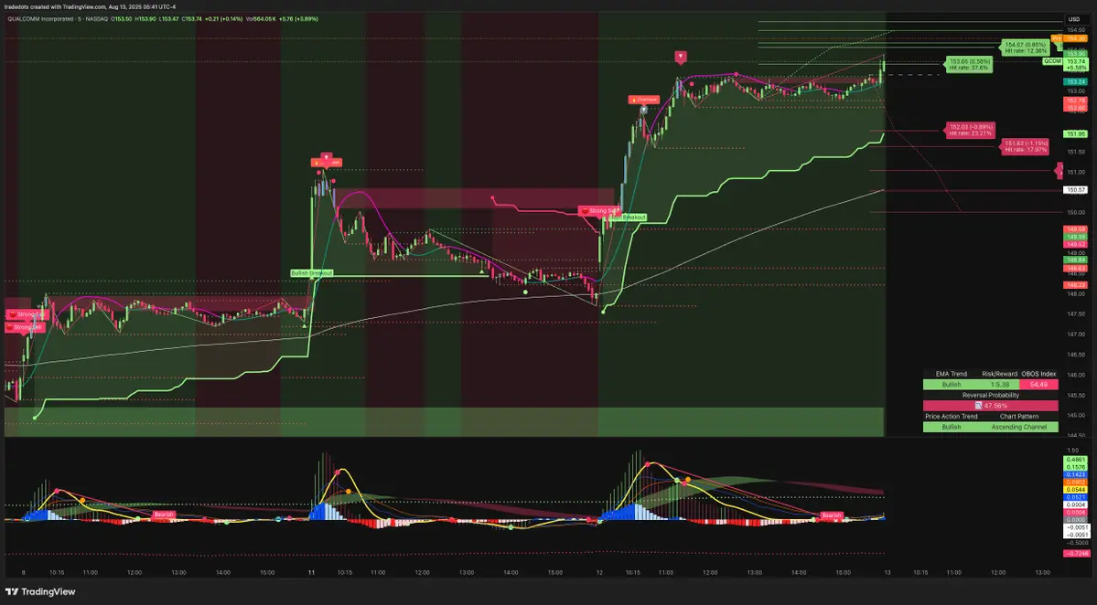This screenshot has height=605, width=1097.
Task: Click the orange Pre-market tag
Action: (x=1057, y=39)
